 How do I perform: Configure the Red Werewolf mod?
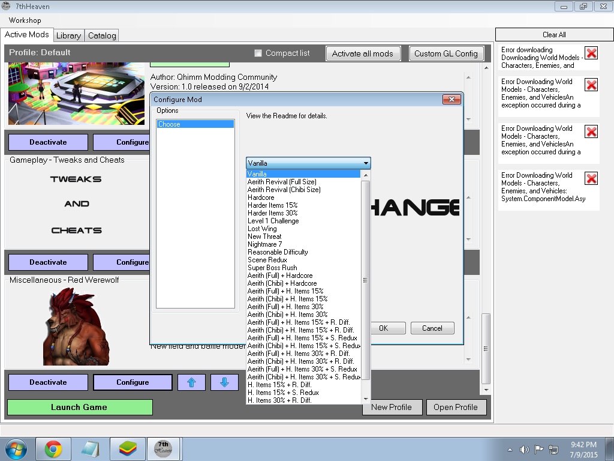click(133, 382)
